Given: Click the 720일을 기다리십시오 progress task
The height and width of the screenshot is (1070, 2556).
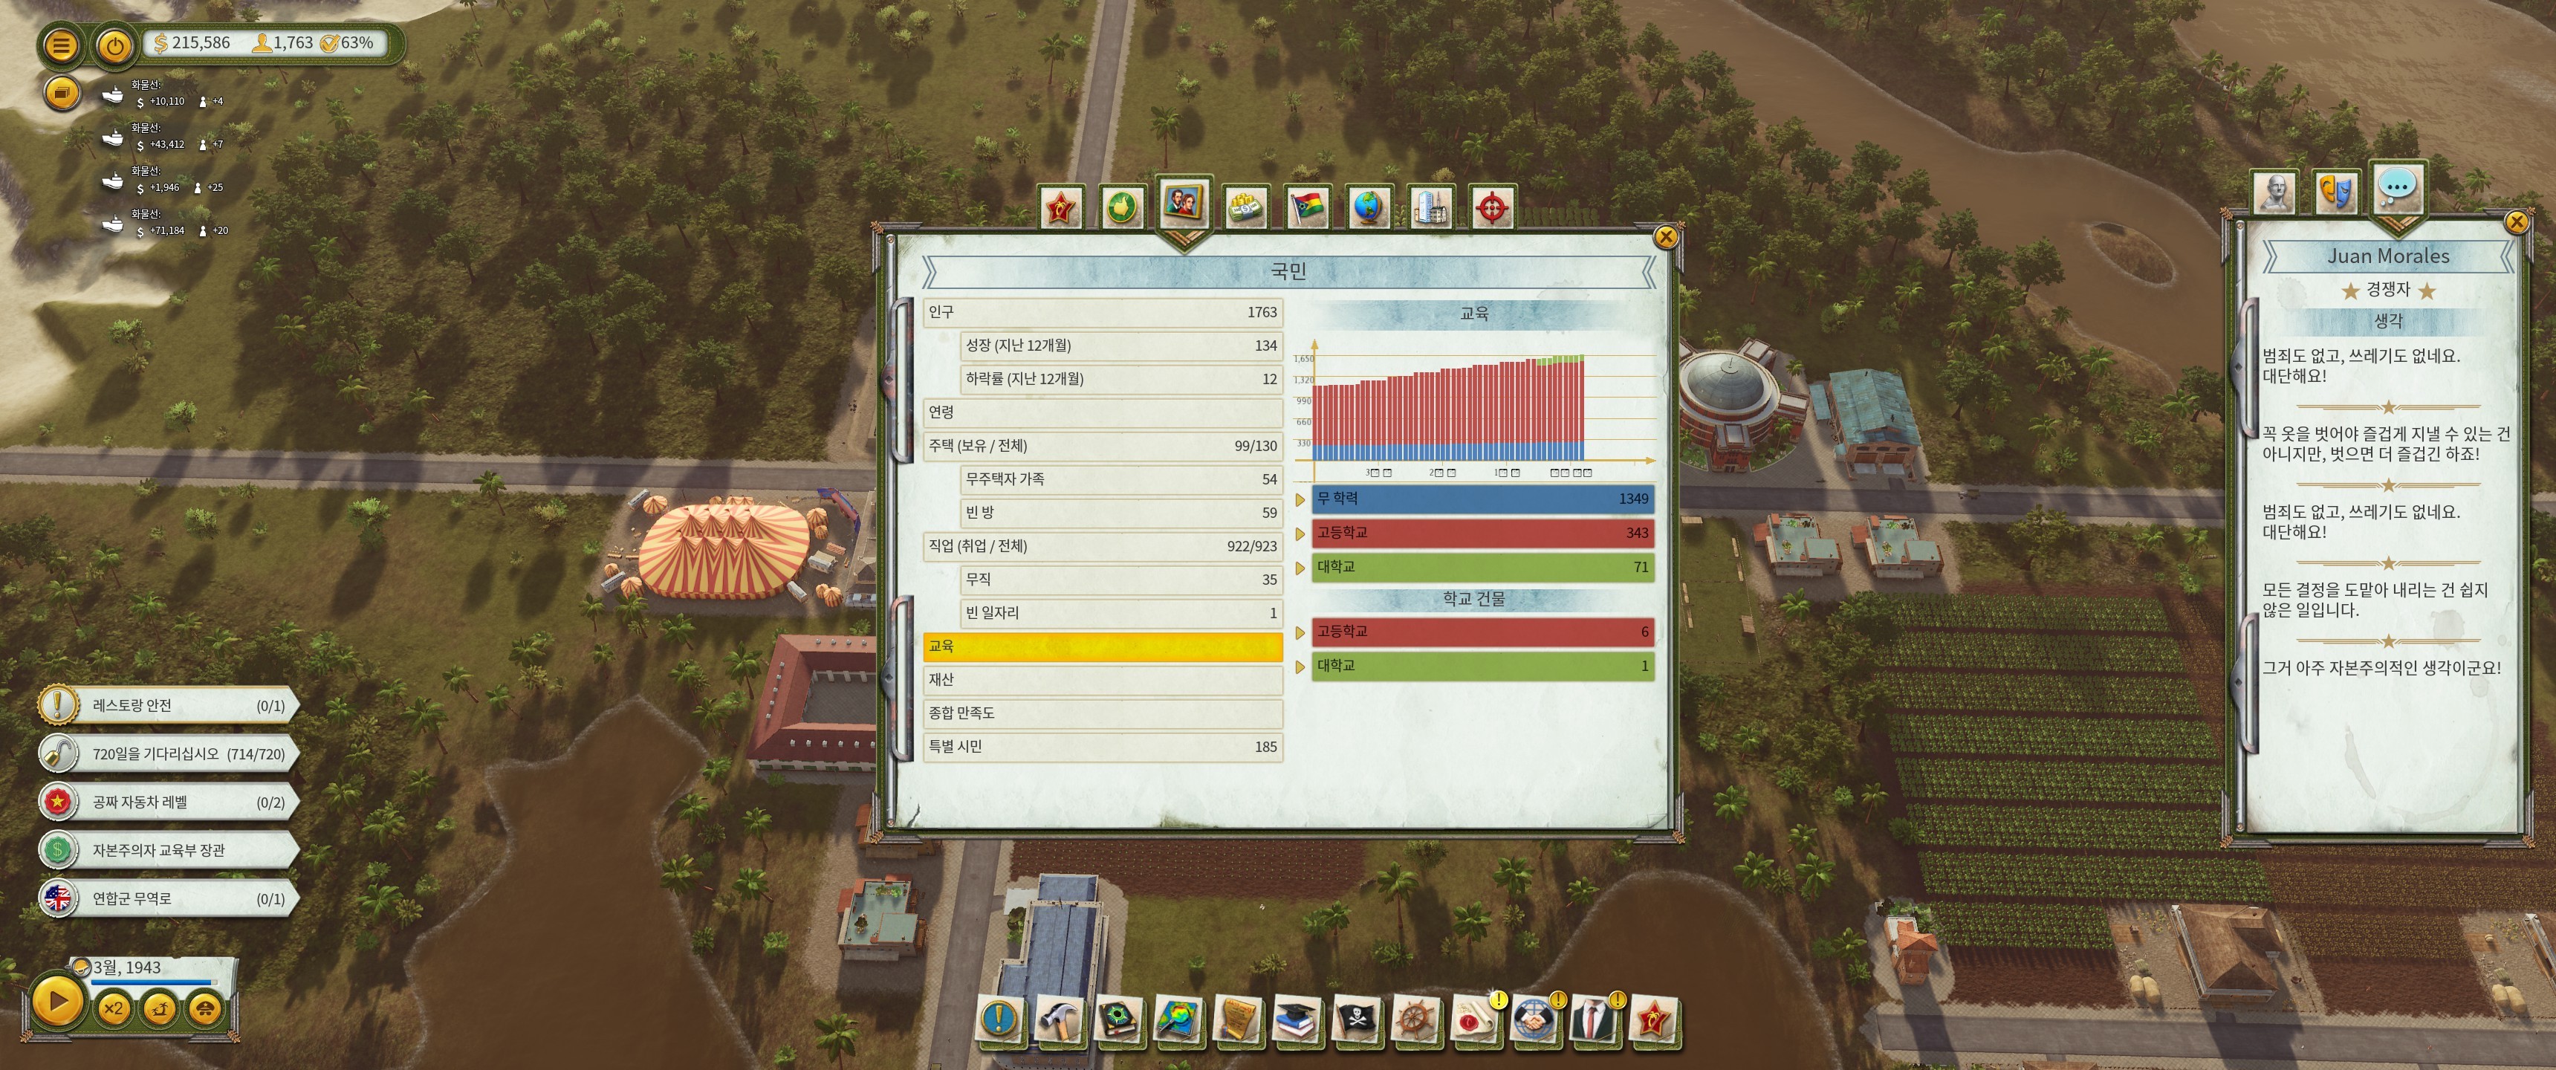Looking at the screenshot, I should click(169, 754).
